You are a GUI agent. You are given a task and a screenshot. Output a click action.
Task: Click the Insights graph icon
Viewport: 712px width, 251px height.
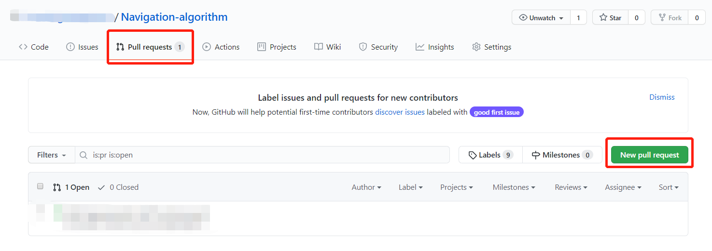point(420,47)
